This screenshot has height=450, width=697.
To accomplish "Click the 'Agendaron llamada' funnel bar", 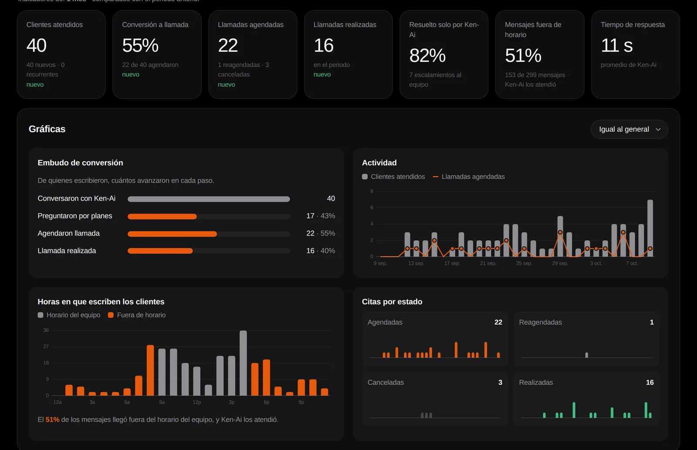I will 172,234.
